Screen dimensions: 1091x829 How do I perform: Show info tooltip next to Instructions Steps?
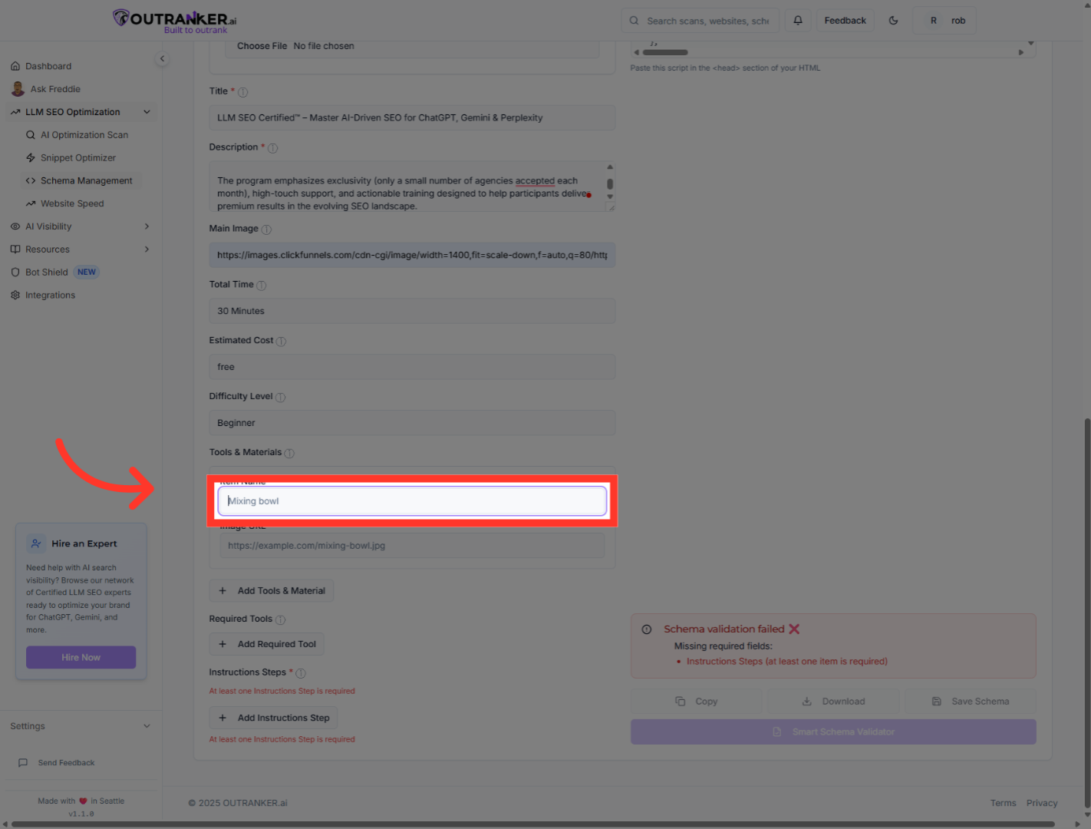(301, 673)
